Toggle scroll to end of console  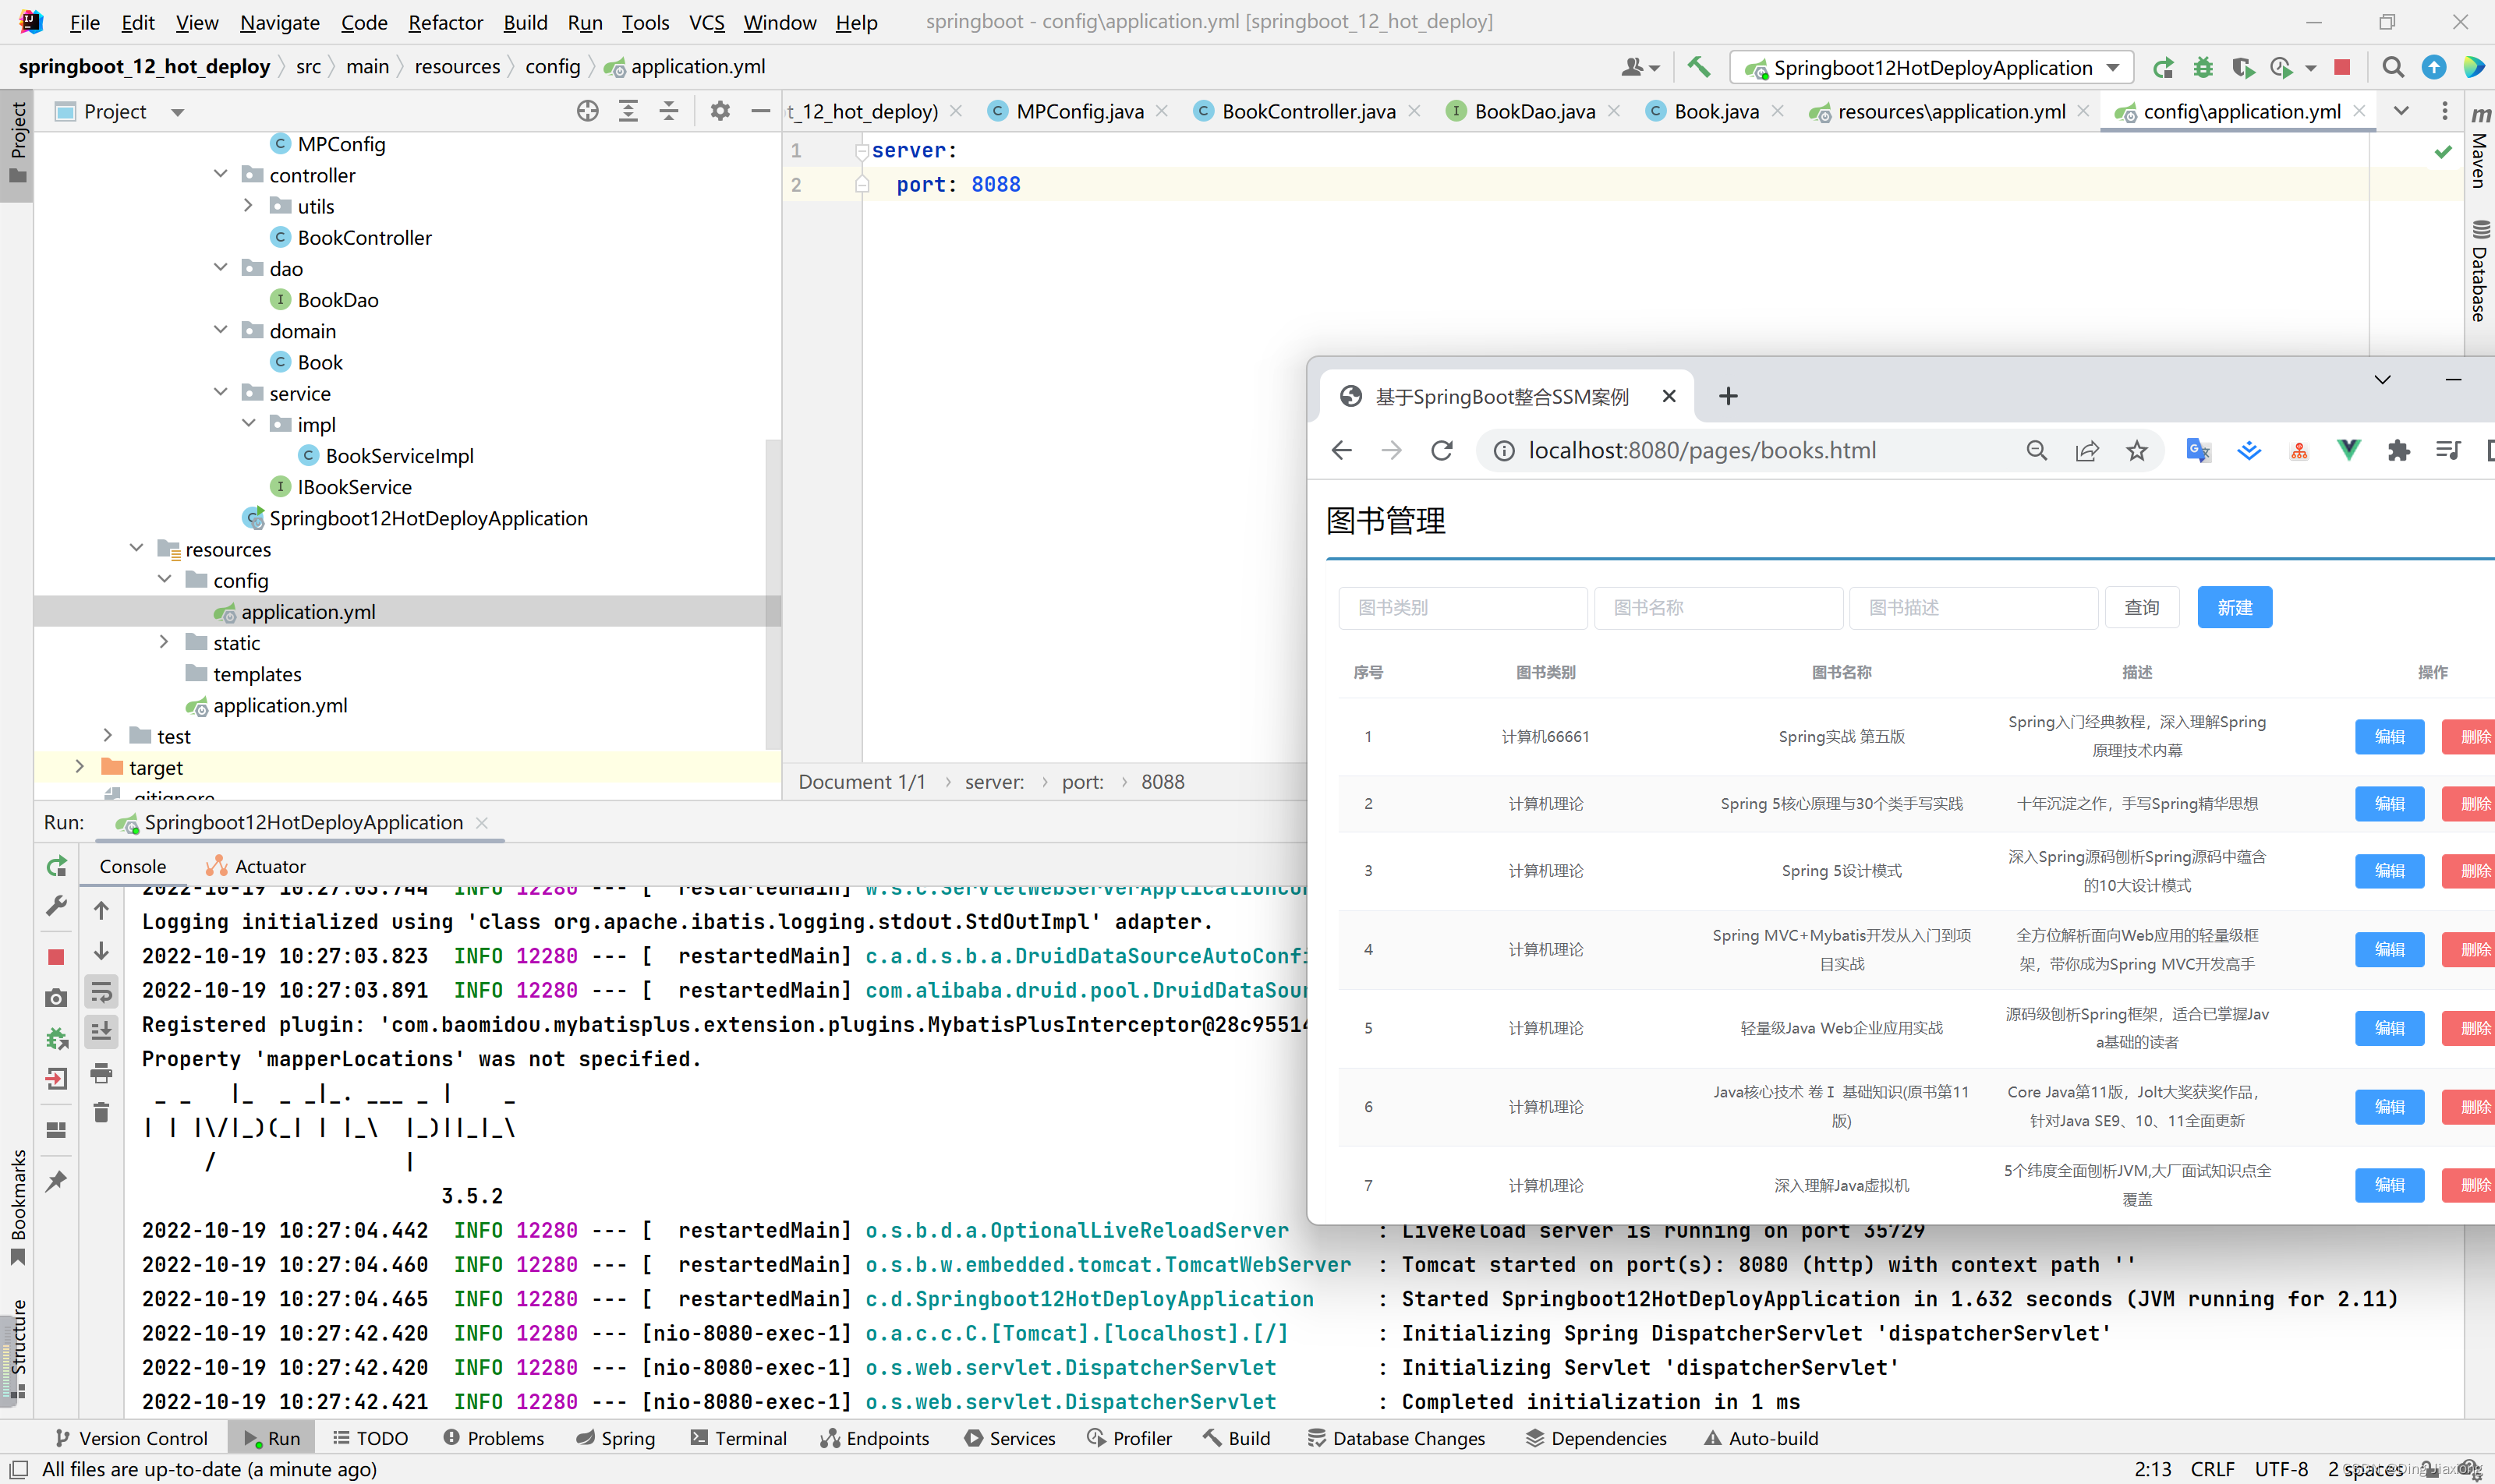tap(101, 1031)
